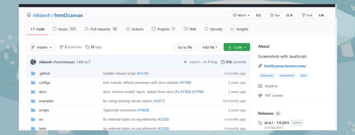Screen dimensions: 355x135
Task: Open the html2canvas.hertzen.com website link
Action: tap(285, 66)
